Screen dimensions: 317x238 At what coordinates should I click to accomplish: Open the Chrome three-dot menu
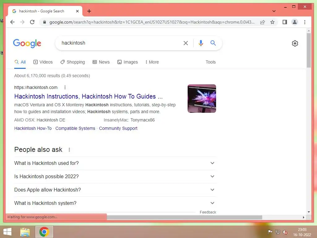305,22
